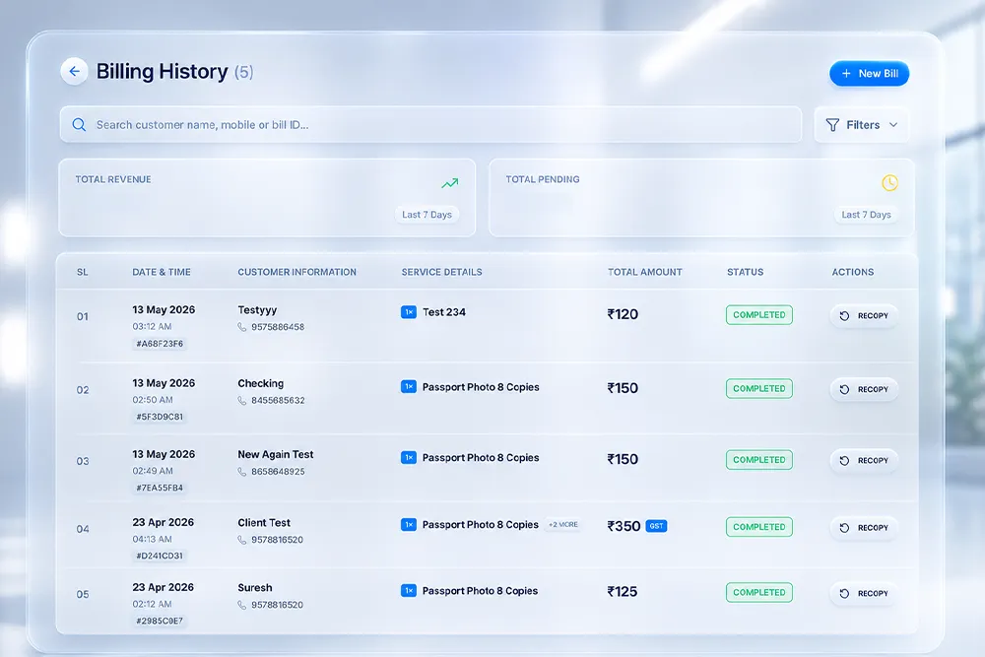Click the TOTAL PENDING card label

pos(543,179)
